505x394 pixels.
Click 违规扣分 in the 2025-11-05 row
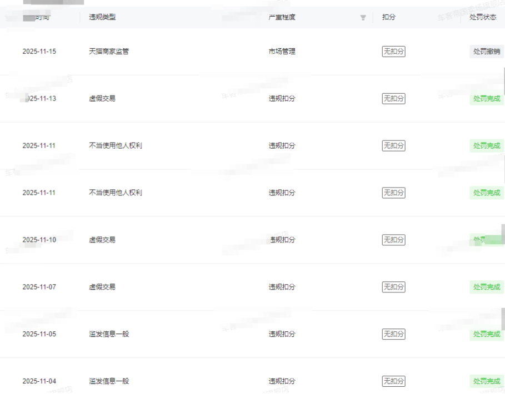282,334
